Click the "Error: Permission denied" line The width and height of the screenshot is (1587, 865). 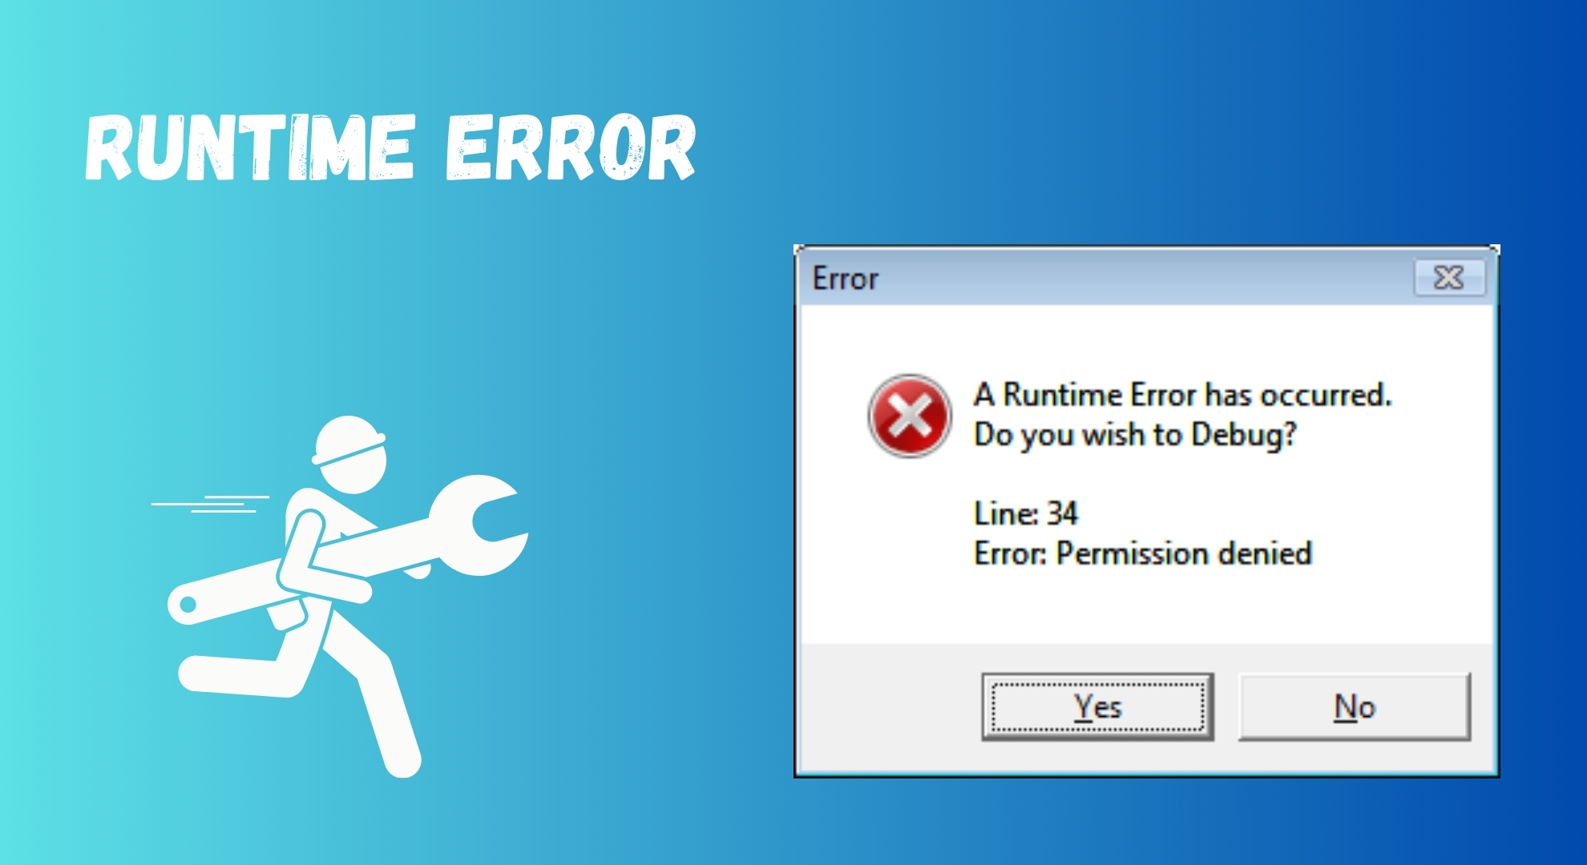pos(1143,553)
